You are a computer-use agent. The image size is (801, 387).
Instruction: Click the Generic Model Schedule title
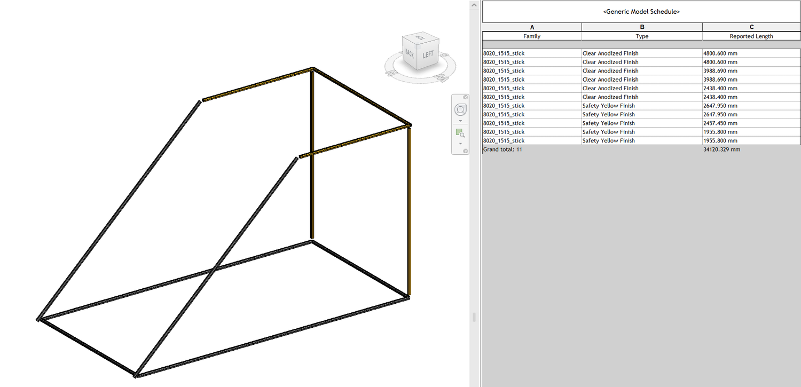coord(640,11)
